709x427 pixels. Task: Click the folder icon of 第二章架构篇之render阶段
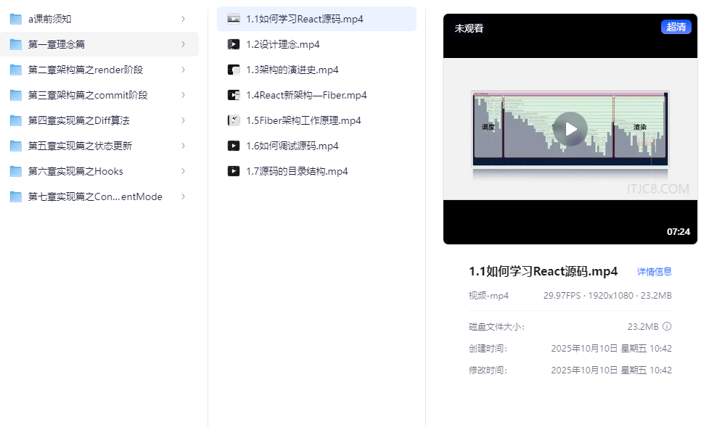[x=16, y=69]
